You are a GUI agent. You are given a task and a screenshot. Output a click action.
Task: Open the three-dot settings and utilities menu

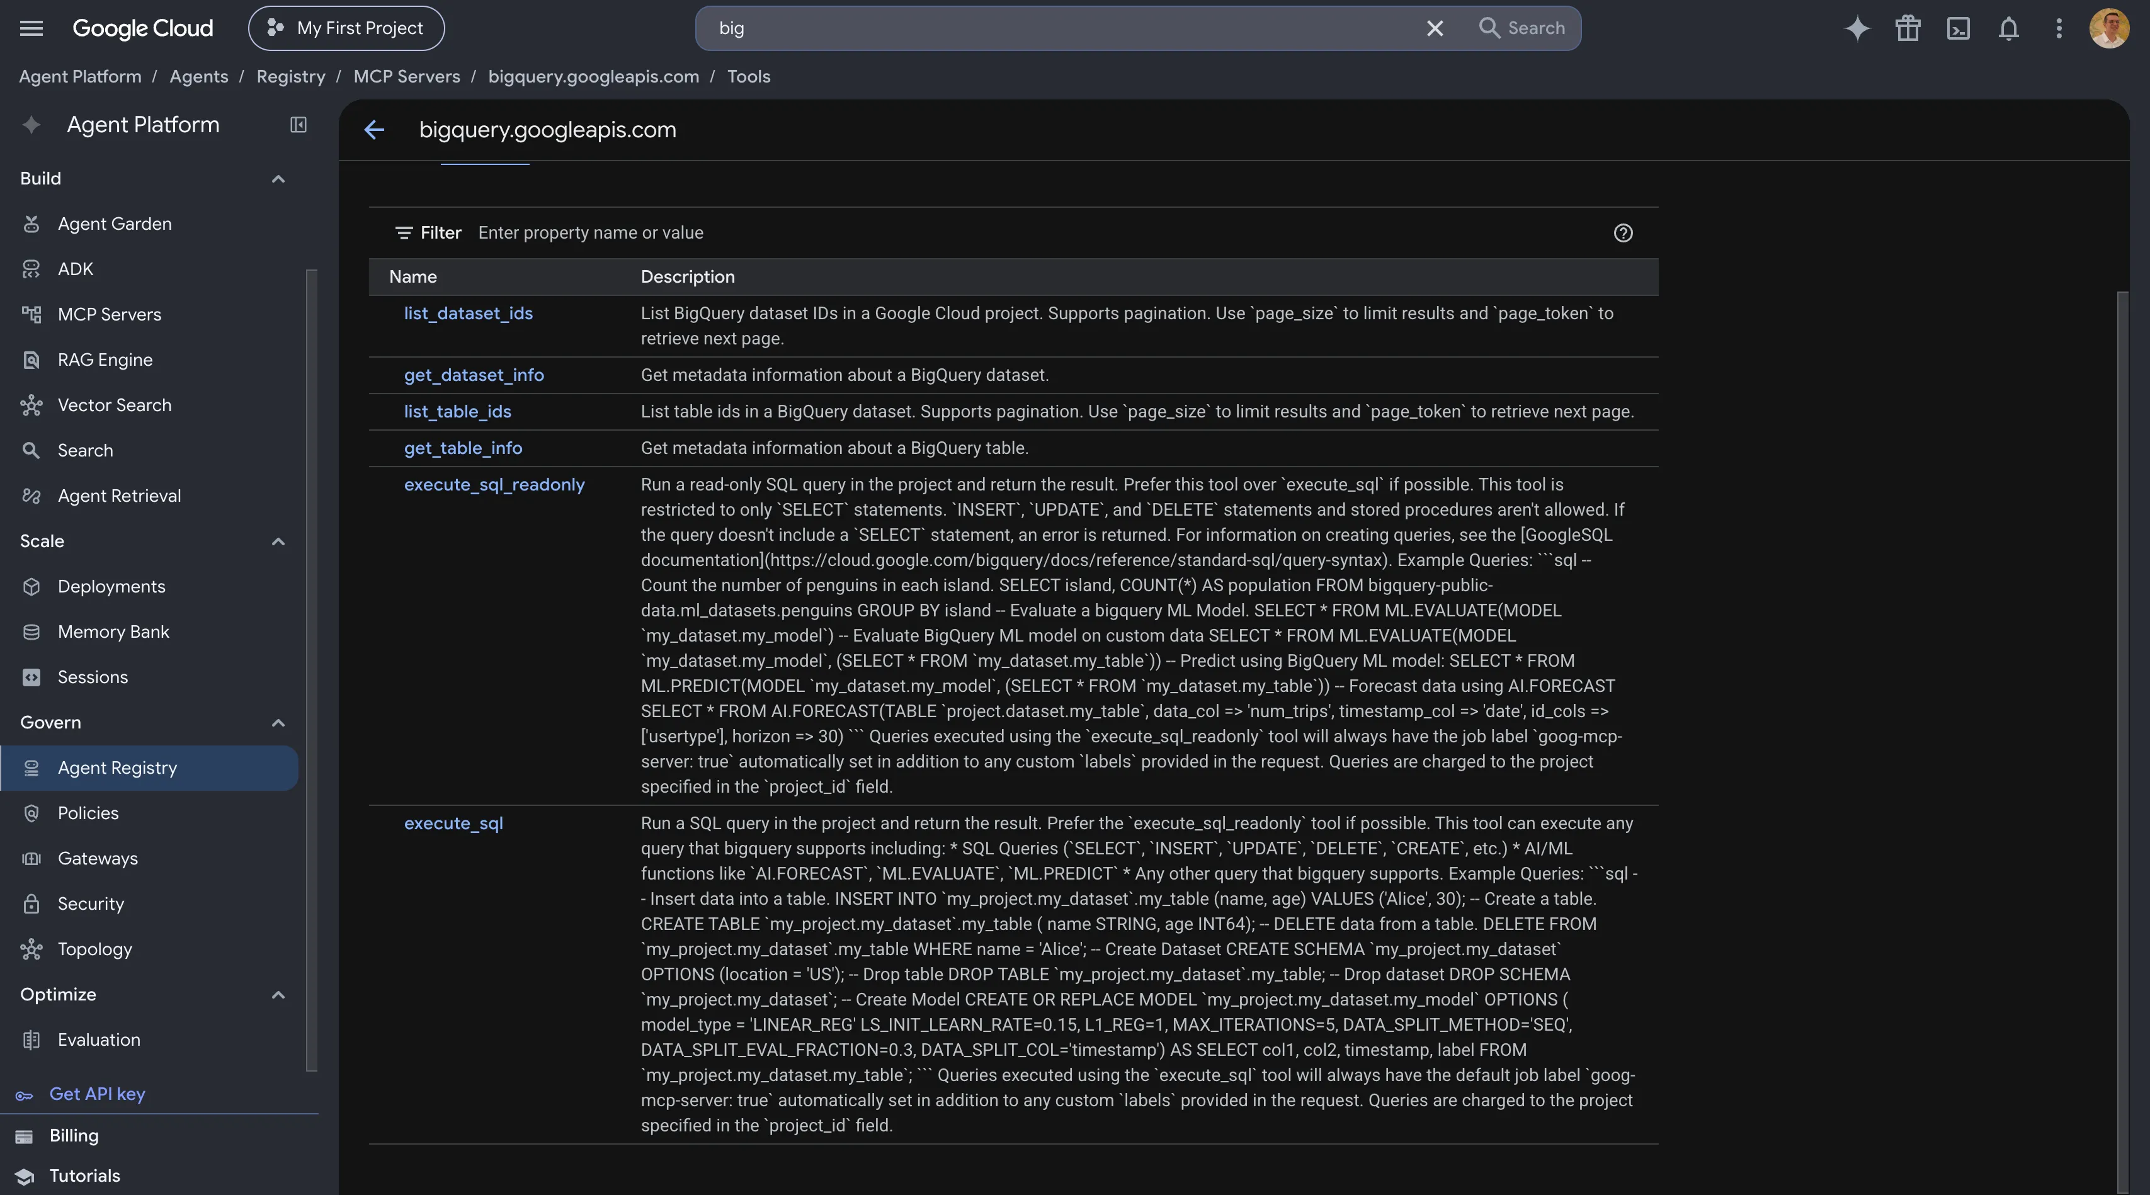click(x=2059, y=28)
